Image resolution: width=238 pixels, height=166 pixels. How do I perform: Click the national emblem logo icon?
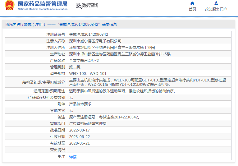tap(10, 5)
